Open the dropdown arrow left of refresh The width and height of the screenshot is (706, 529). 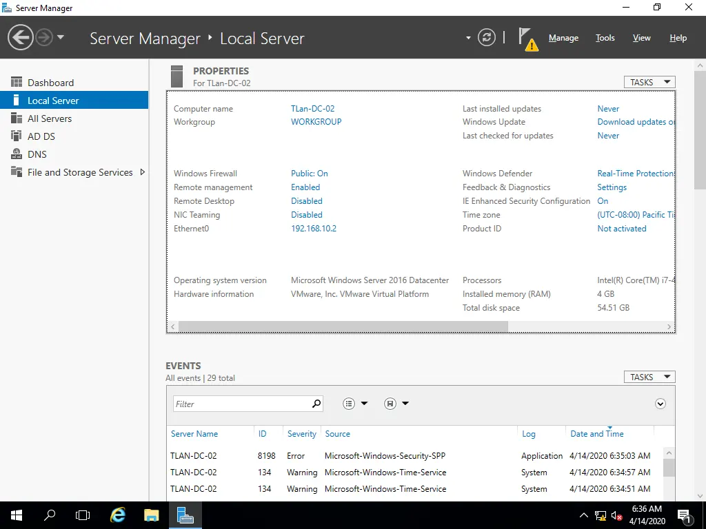tap(468, 38)
